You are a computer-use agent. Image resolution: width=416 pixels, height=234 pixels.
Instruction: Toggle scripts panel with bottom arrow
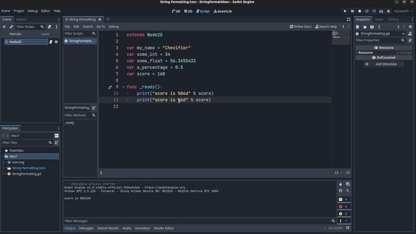(x=101, y=173)
